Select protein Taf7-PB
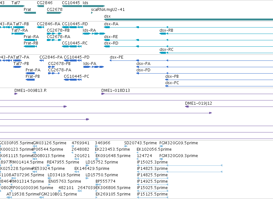Screen dimensions: 273x199 click(x=21, y=64)
